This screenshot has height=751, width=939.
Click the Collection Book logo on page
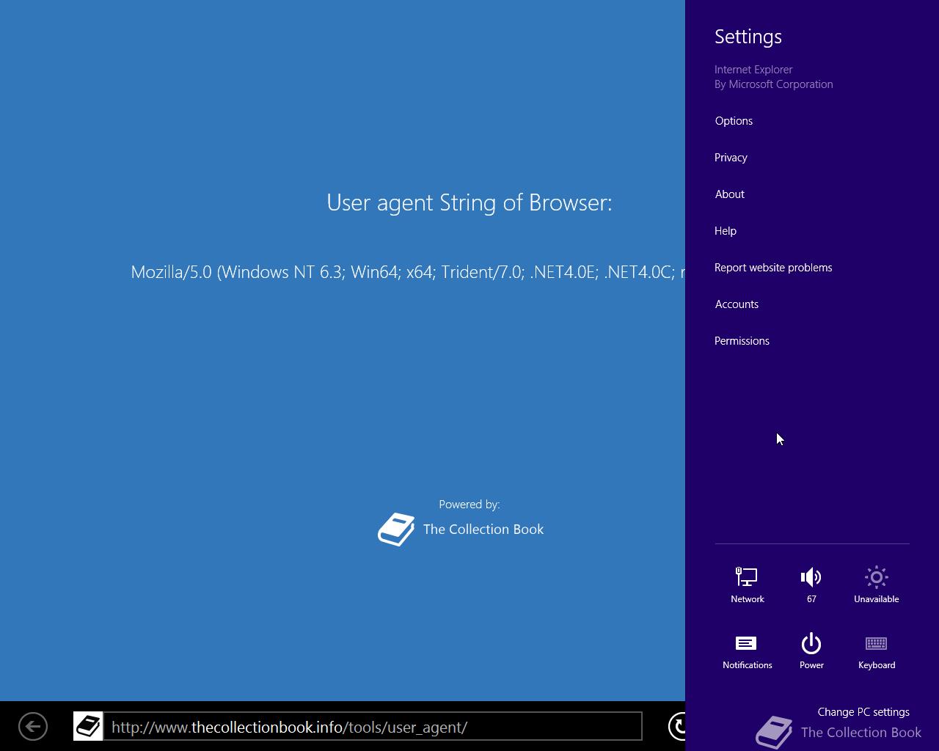coord(396,530)
